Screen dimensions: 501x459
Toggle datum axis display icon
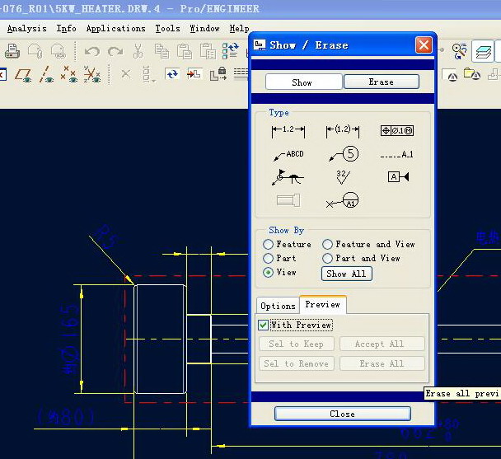pos(46,75)
